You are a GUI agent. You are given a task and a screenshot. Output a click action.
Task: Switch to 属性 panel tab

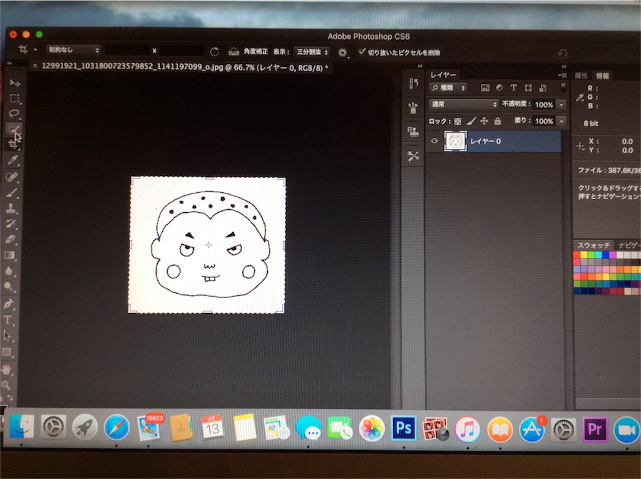581,76
